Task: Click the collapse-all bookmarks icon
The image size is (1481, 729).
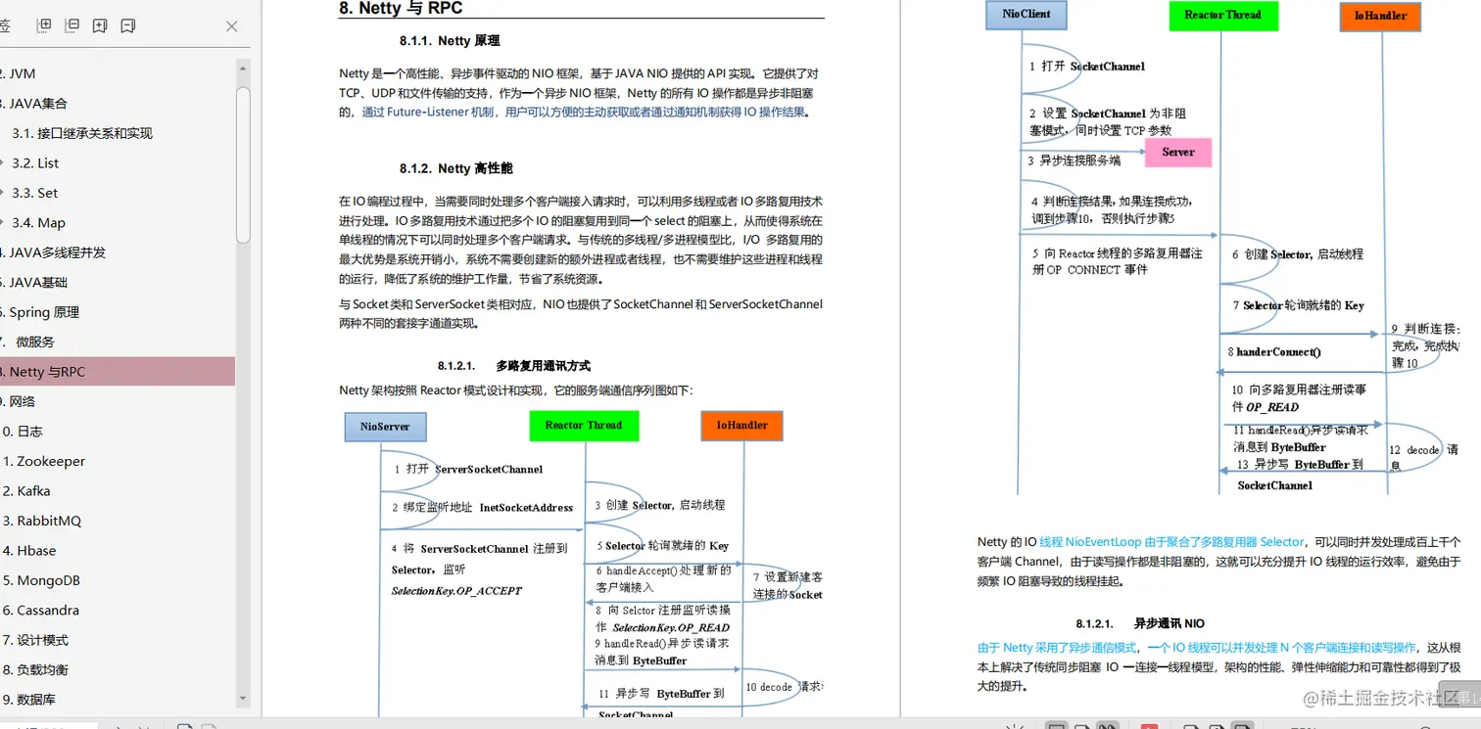Action: coord(72,24)
